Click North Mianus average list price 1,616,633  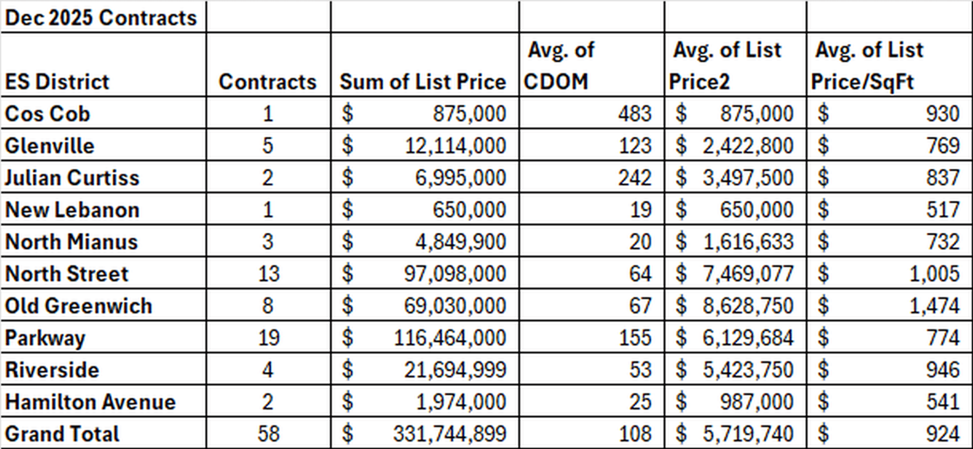click(748, 242)
